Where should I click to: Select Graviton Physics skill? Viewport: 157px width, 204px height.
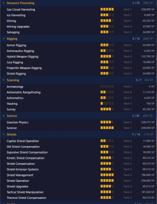point(78,122)
